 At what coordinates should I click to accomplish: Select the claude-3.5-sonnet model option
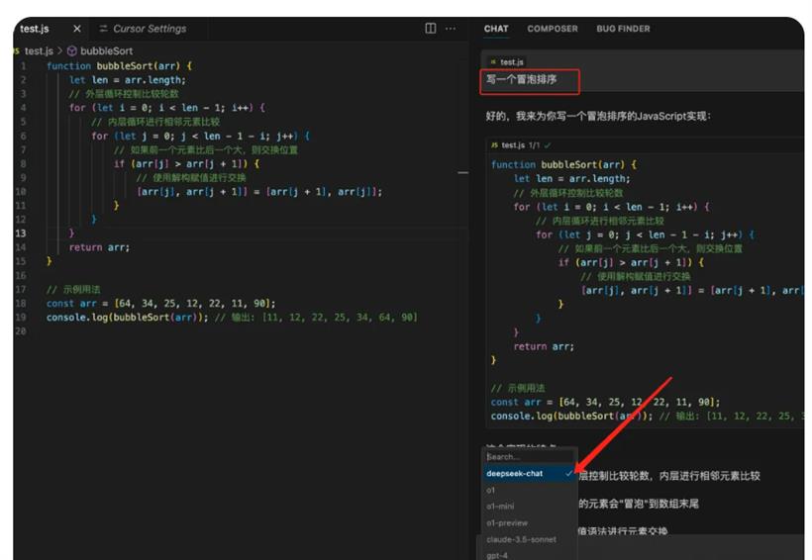[521, 539]
